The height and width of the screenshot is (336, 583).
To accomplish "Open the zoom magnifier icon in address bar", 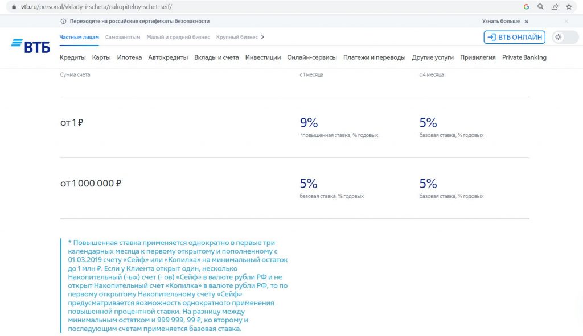I will click(541, 7).
